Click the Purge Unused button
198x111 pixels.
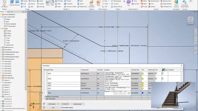[77, 104]
